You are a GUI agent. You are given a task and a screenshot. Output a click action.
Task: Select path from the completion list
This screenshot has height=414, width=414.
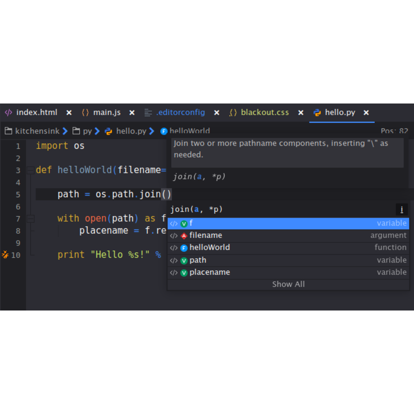(x=198, y=260)
